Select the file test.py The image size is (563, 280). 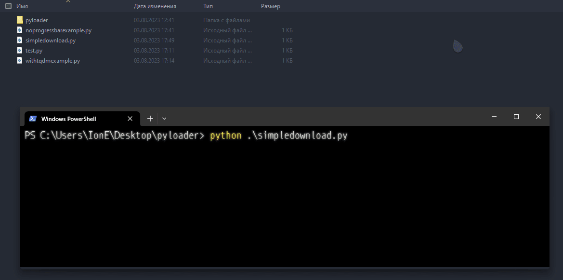35,50
